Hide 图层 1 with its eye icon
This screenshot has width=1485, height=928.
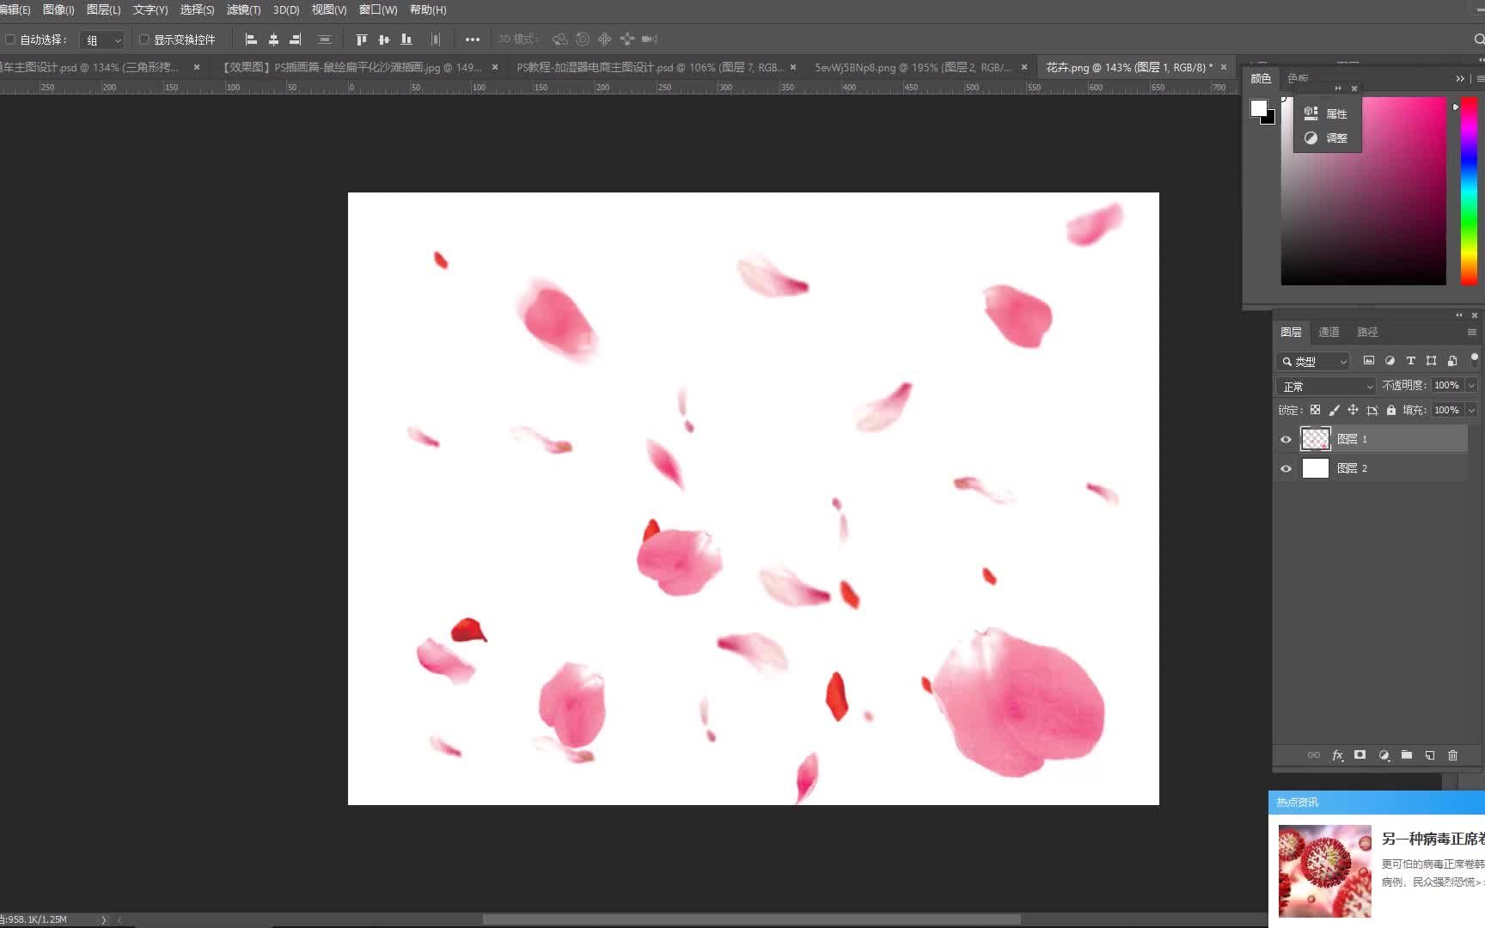pos(1286,439)
